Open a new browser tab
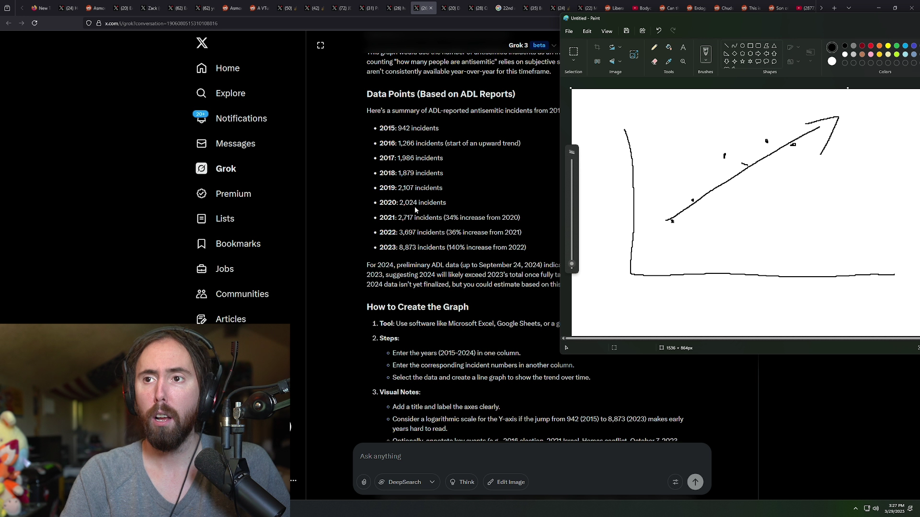This screenshot has height=517, width=920. coord(834,8)
